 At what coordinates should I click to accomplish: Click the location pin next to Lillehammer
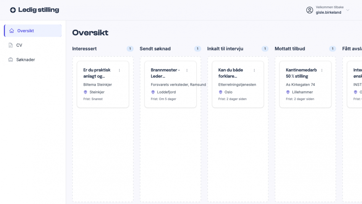[x=288, y=92]
